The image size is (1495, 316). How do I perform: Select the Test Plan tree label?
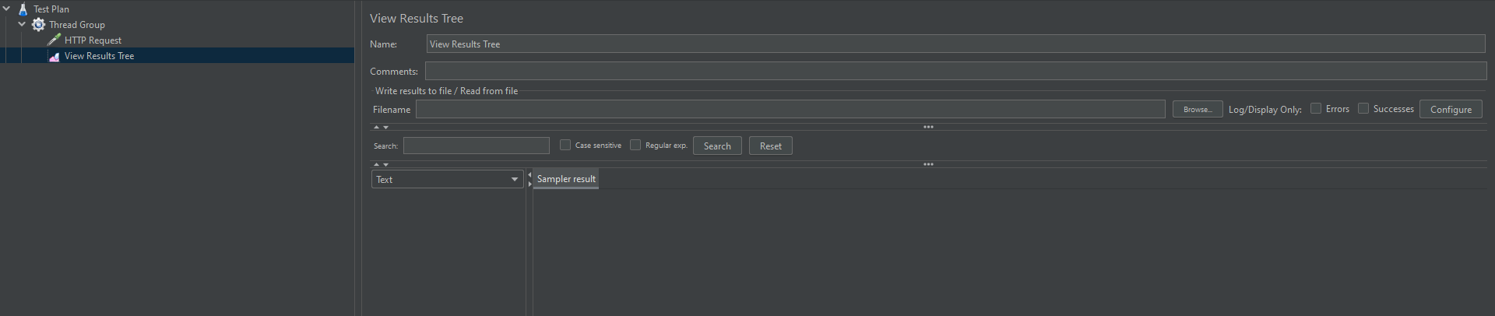pyautogui.click(x=51, y=9)
